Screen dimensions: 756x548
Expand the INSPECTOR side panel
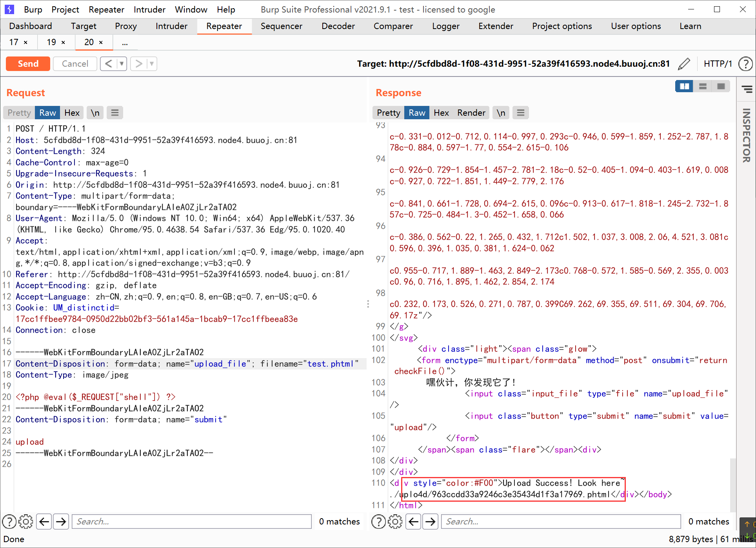(746, 135)
